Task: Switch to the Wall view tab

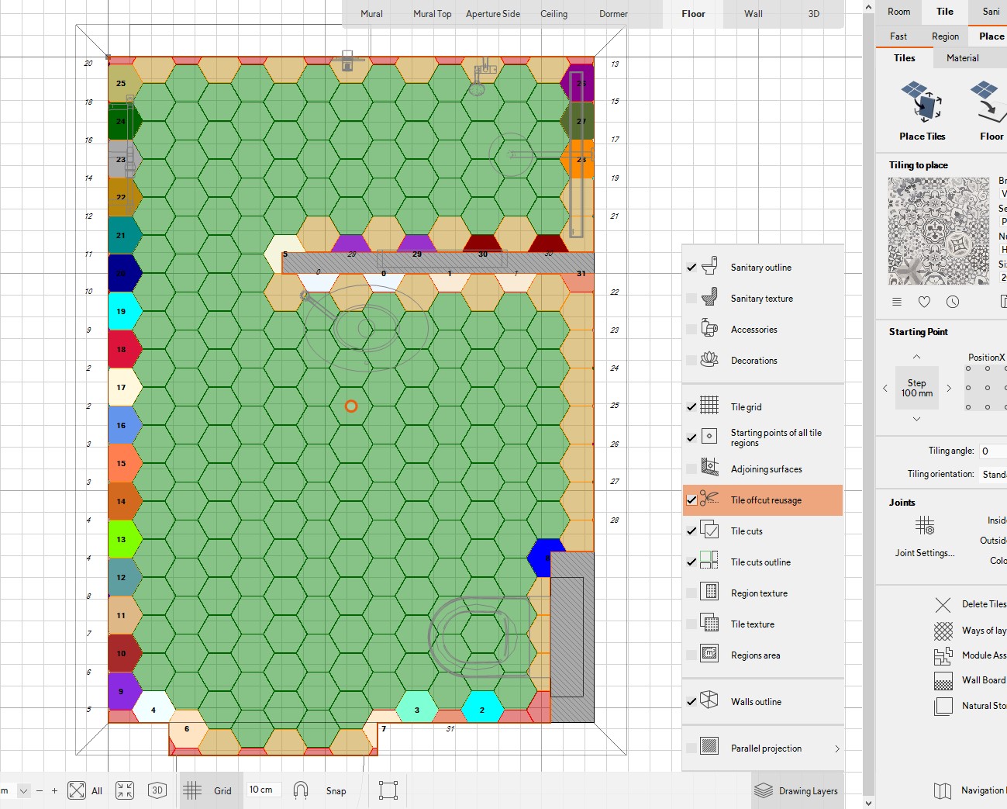Action: click(x=753, y=14)
